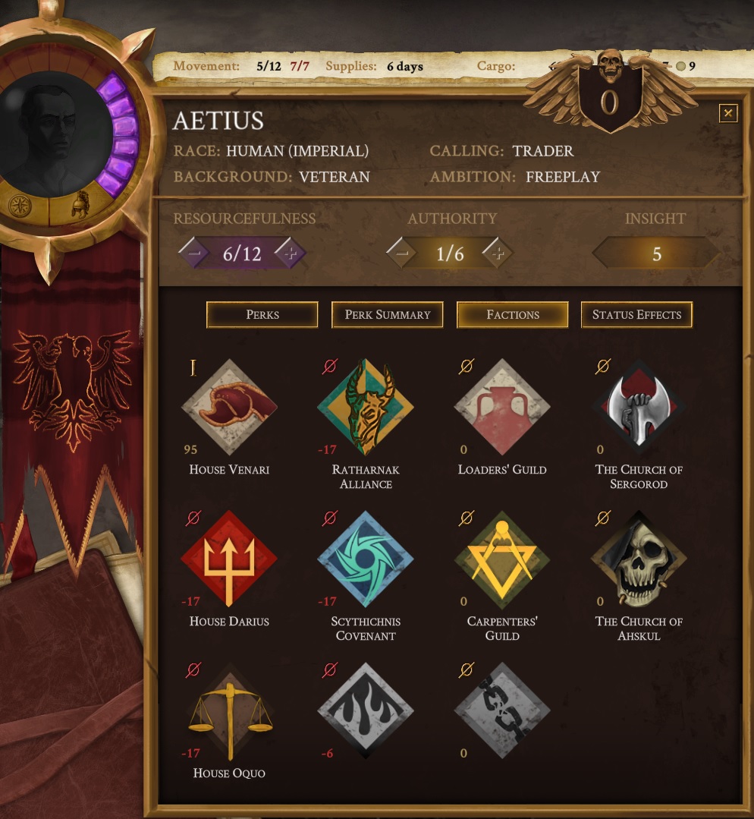
Task: Select the broken chain faction emblem
Action: point(502,710)
